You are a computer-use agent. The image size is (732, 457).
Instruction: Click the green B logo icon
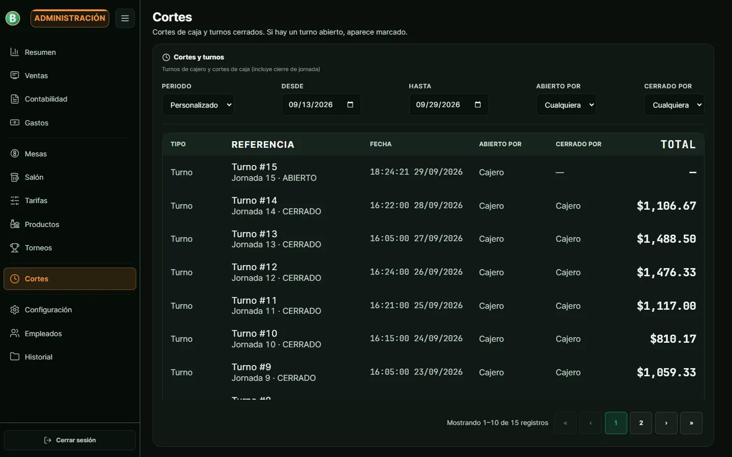click(13, 18)
